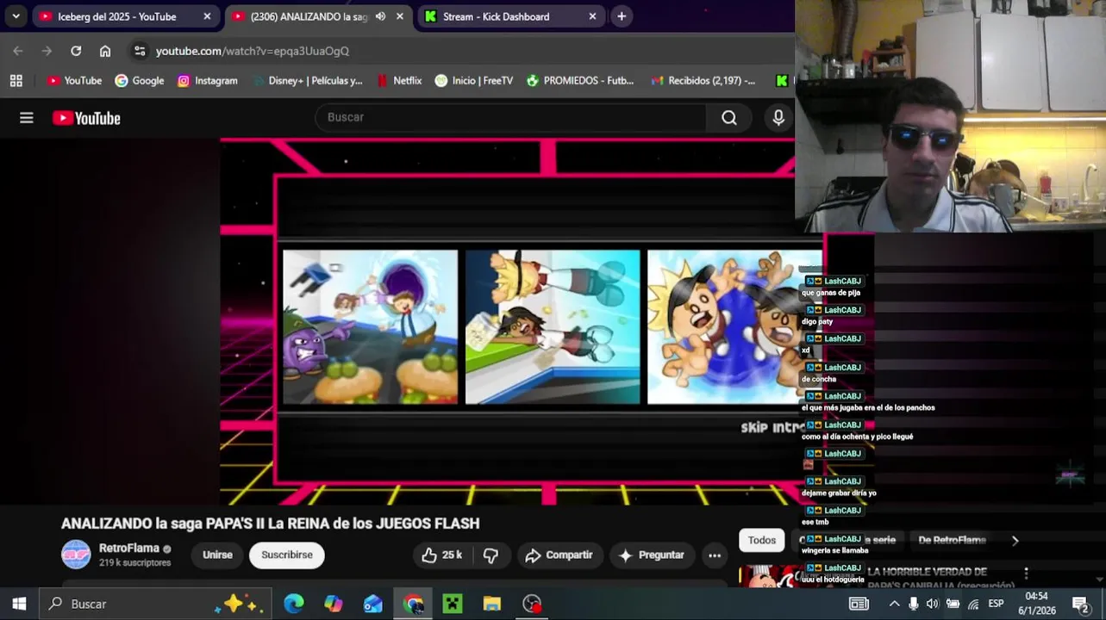
Task: Click the first intro artwork with eggplant character
Action: coord(371,326)
